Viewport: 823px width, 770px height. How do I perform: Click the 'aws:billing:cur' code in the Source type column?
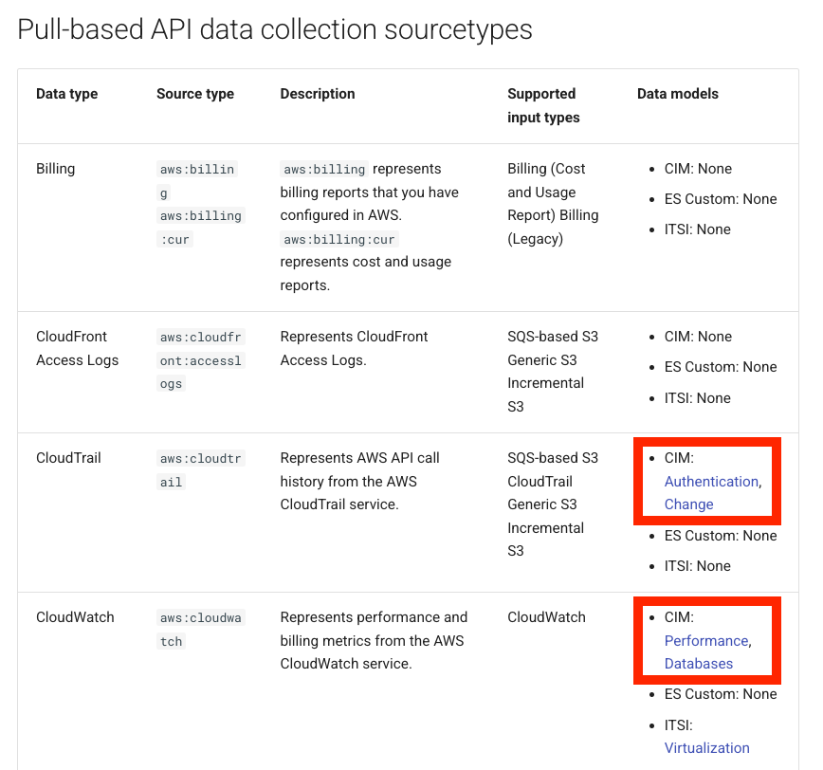click(x=200, y=228)
